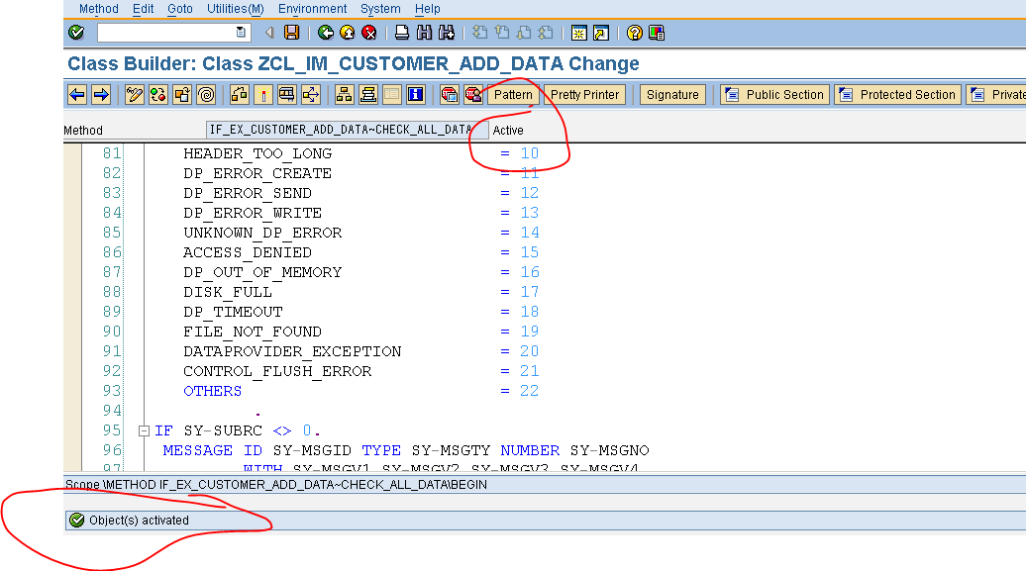
Task: Click the Display<->Change pencil icon
Action: (134, 94)
